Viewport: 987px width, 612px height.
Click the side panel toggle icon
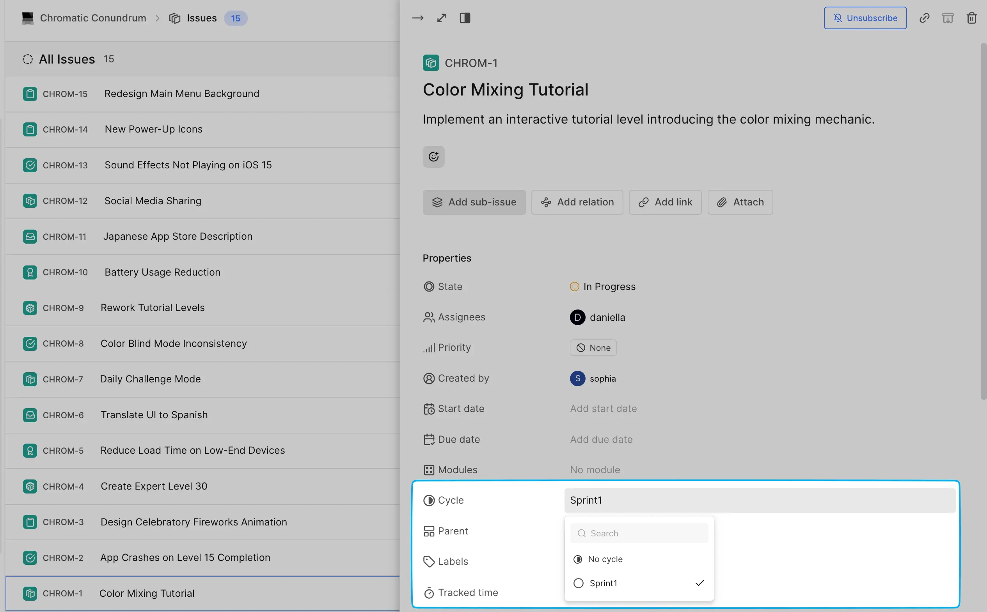point(465,18)
